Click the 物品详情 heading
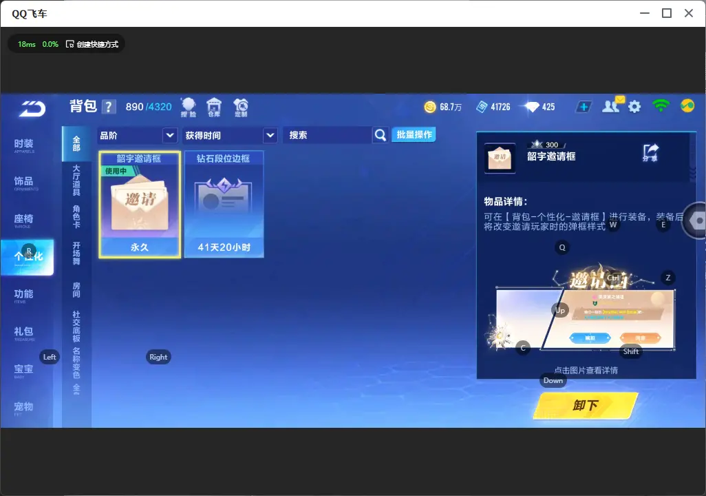 pyautogui.click(x=506, y=202)
